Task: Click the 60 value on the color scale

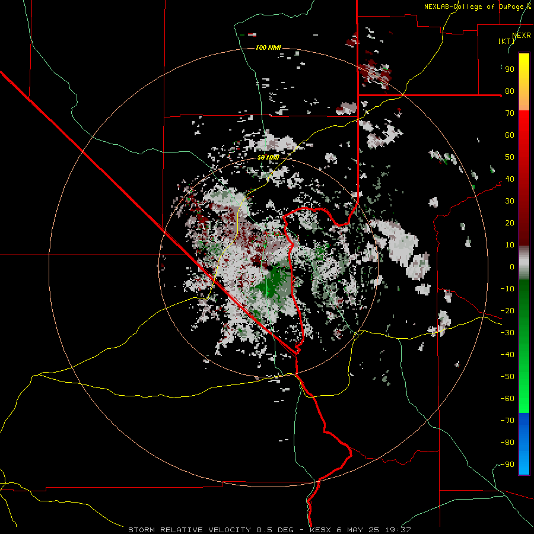Action: [510, 135]
